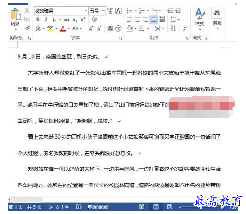Viewport: 246px width, 214px height.
Task: Cut selection with the scissors icon
Action: tap(27, 11)
